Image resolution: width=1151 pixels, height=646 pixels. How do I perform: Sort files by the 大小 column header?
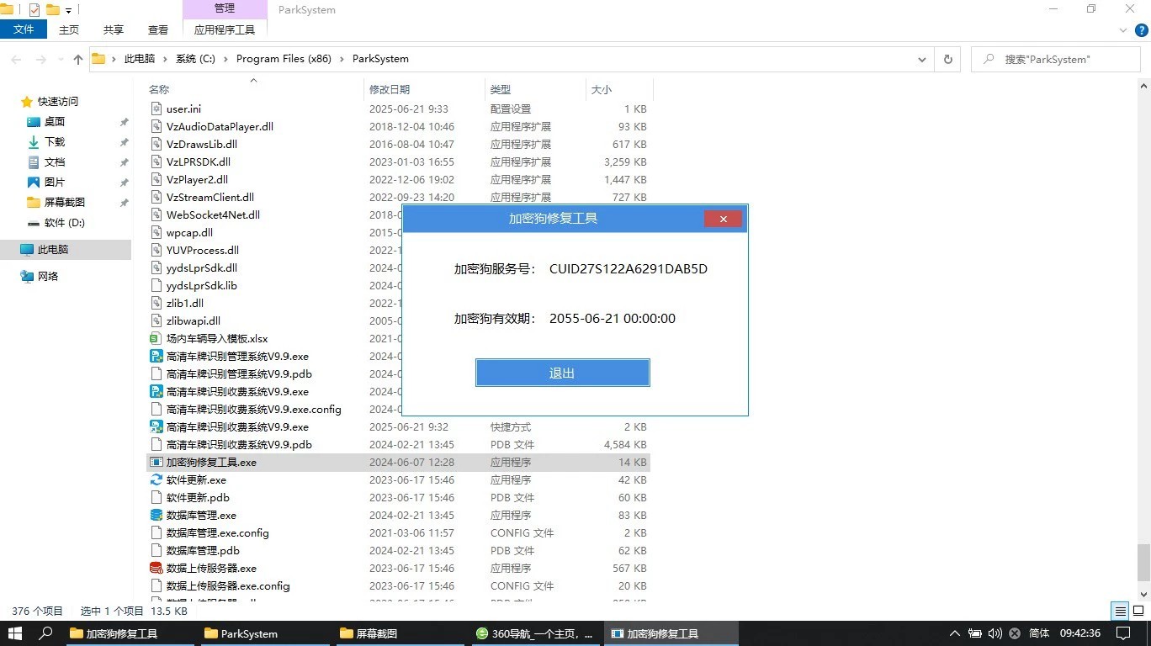tap(619, 89)
